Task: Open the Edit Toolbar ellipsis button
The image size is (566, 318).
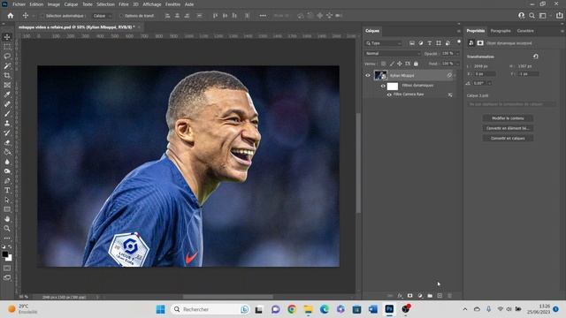Action: point(7,238)
